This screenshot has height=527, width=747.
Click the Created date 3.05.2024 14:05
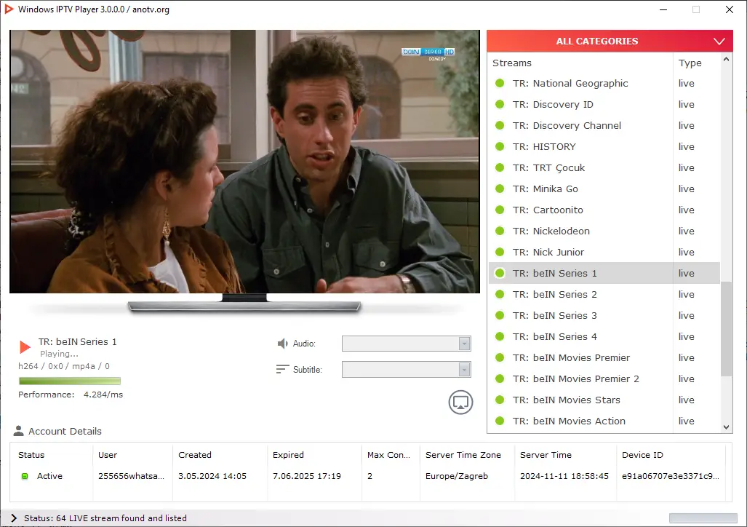(x=212, y=476)
